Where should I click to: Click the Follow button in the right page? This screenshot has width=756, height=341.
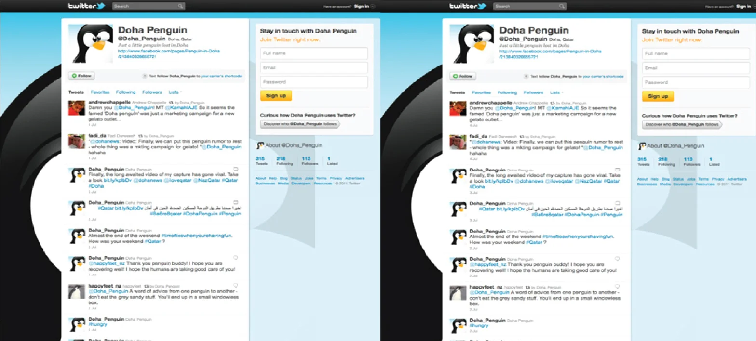[x=463, y=76]
